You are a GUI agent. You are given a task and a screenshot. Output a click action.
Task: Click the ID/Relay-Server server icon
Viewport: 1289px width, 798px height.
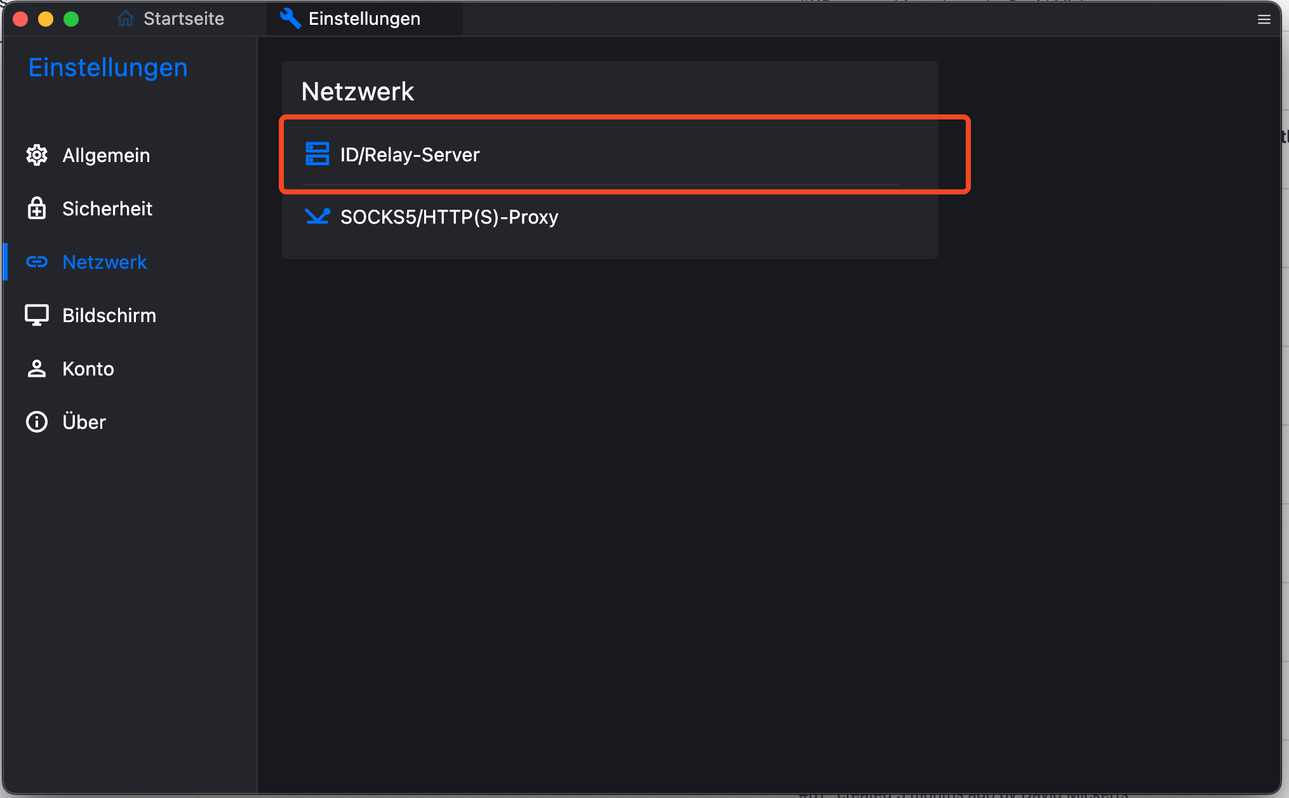[x=317, y=154]
